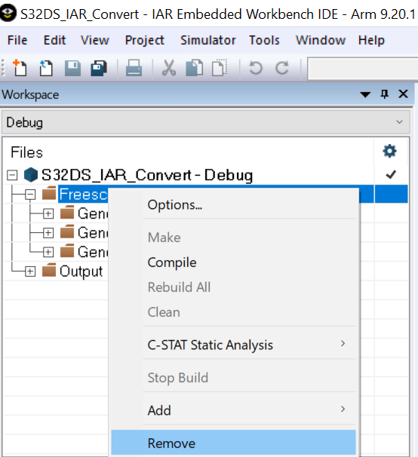Expand the third Gen subfolder
Image resolution: width=418 pixels, height=457 pixels.
[x=48, y=252]
